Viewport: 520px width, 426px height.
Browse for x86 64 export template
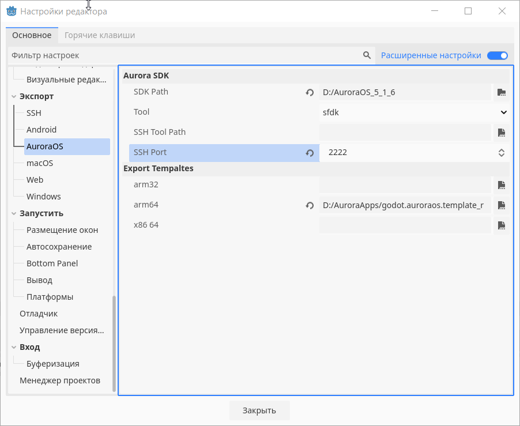click(x=501, y=225)
